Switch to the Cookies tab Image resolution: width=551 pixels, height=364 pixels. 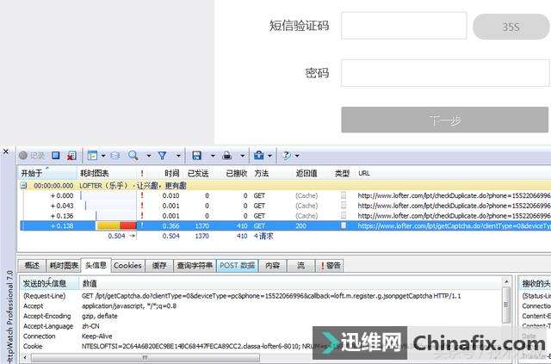pyautogui.click(x=127, y=265)
